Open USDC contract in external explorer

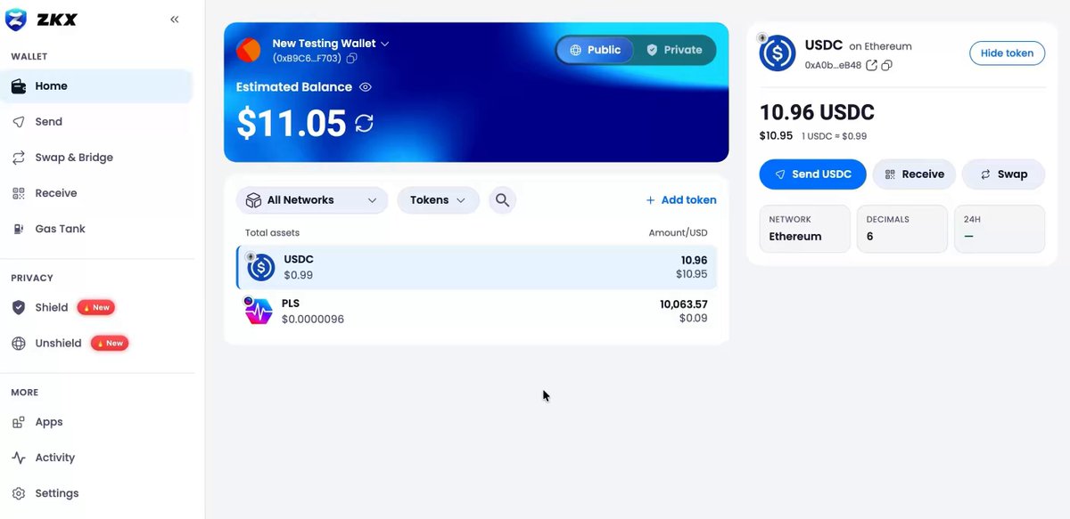[872, 65]
